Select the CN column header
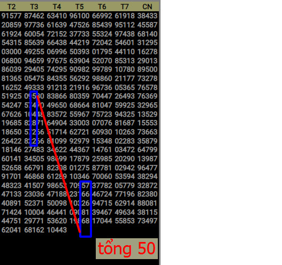282x265 pixels. (147, 6)
